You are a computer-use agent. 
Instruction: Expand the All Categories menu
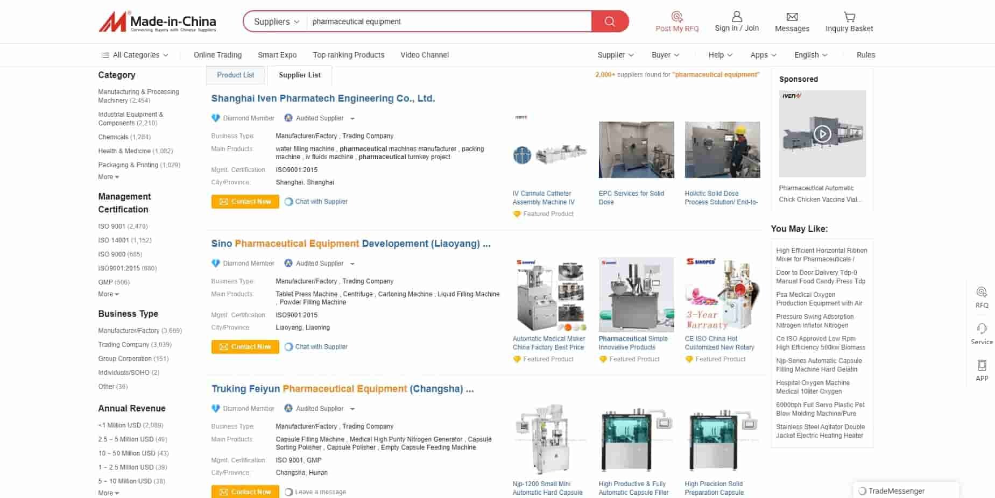pyautogui.click(x=135, y=55)
